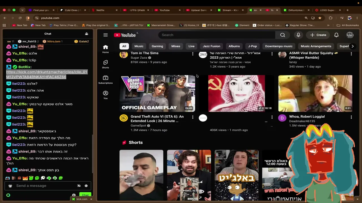
Task: Open more options for Grand Theft Auto VI video
Action: click(x=193, y=117)
